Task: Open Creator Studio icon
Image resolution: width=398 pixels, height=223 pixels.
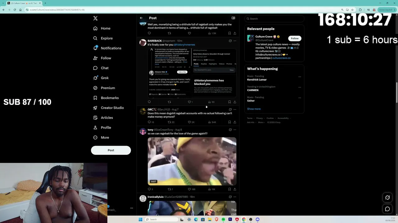Action: [x=95, y=108]
